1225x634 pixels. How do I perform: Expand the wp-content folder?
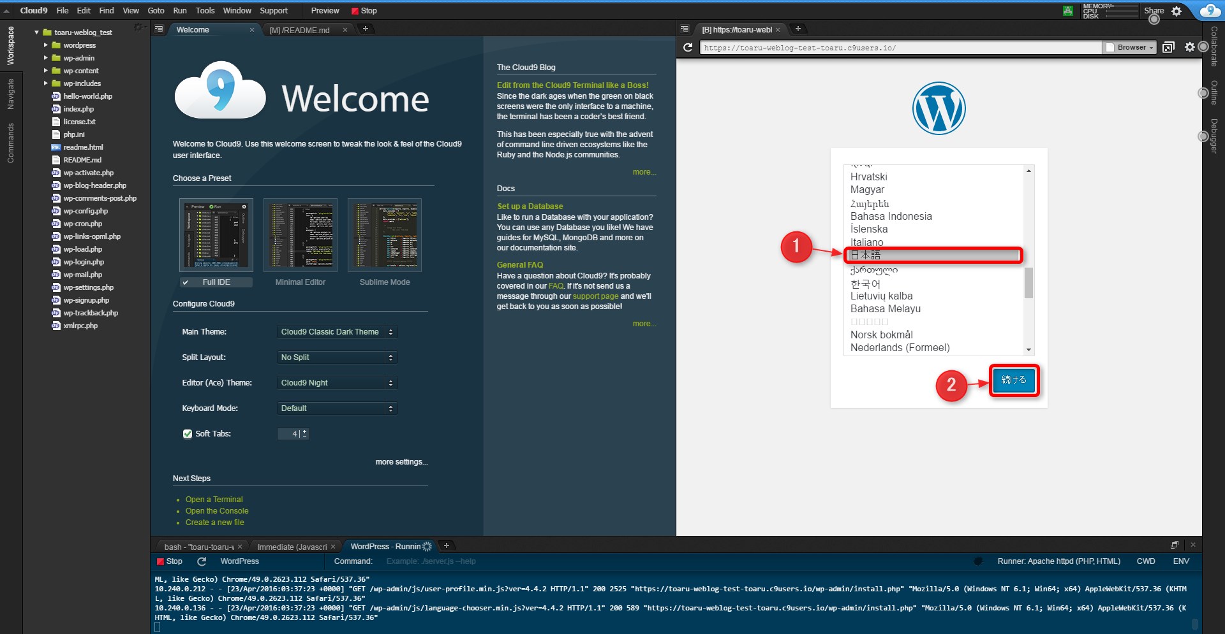(x=46, y=71)
